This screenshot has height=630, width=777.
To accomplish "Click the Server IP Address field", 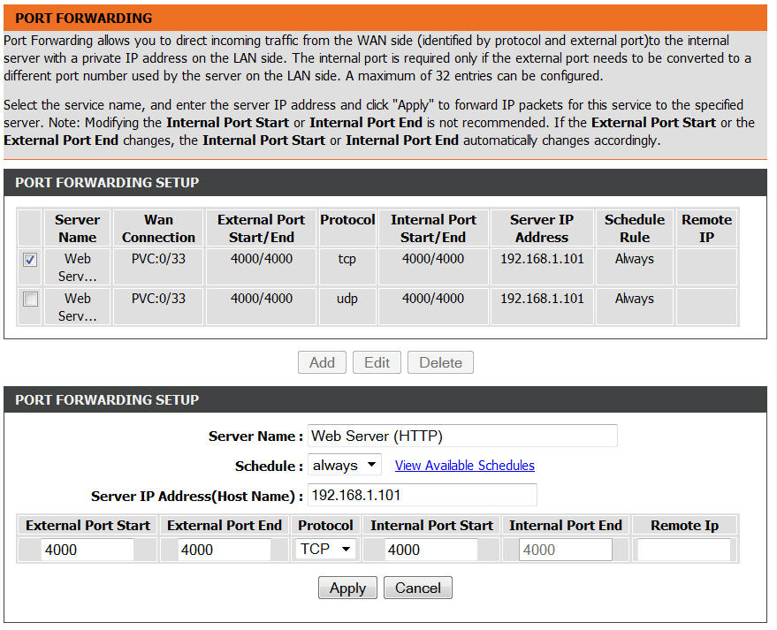I will (x=422, y=496).
